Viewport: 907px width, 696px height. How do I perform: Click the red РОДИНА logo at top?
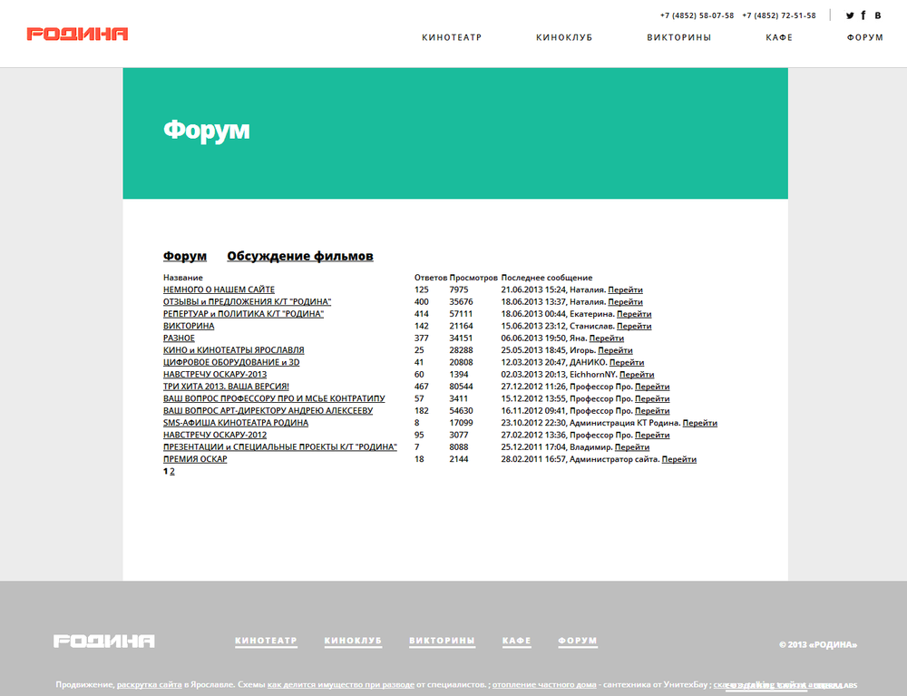[x=77, y=34]
